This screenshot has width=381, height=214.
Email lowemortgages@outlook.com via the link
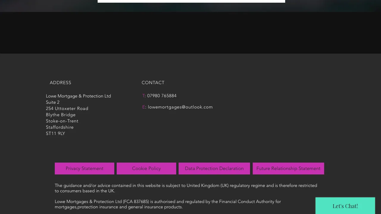(x=180, y=107)
